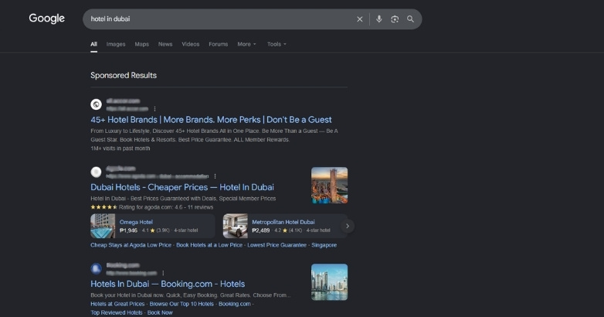Click the Agoda rating stars
The height and width of the screenshot is (317, 604).
coord(103,207)
